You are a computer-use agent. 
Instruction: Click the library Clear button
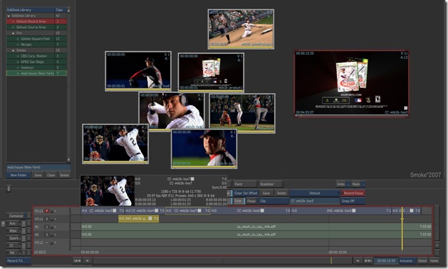click(x=51, y=175)
